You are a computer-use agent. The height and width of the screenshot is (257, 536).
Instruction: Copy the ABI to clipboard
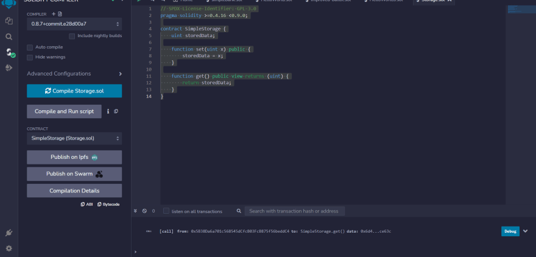87,205
